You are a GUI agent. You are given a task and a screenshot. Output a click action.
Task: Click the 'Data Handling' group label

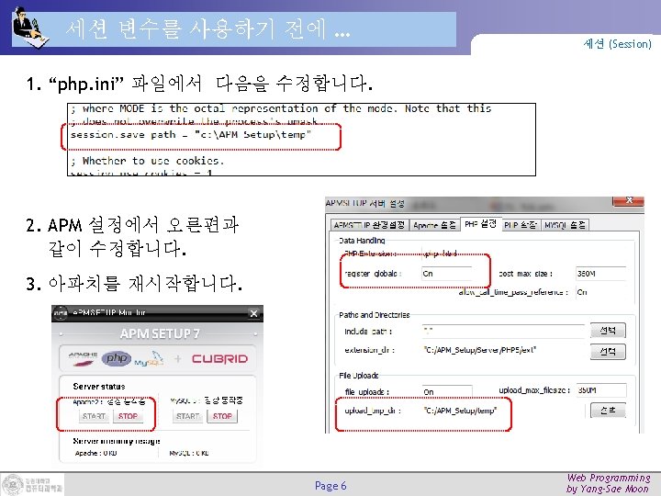click(x=362, y=241)
